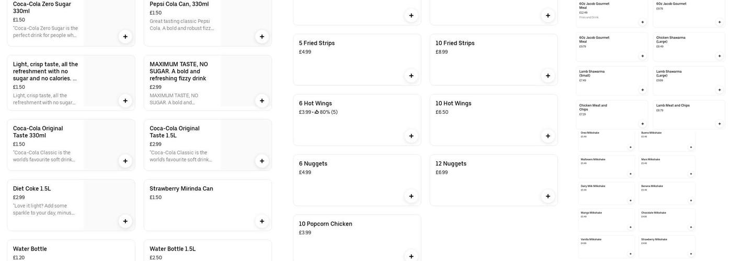Screen dimensions: 732x261
Task: Add Banana Milkshake using plus icon
Action: pyautogui.click(x=691, y=200)
